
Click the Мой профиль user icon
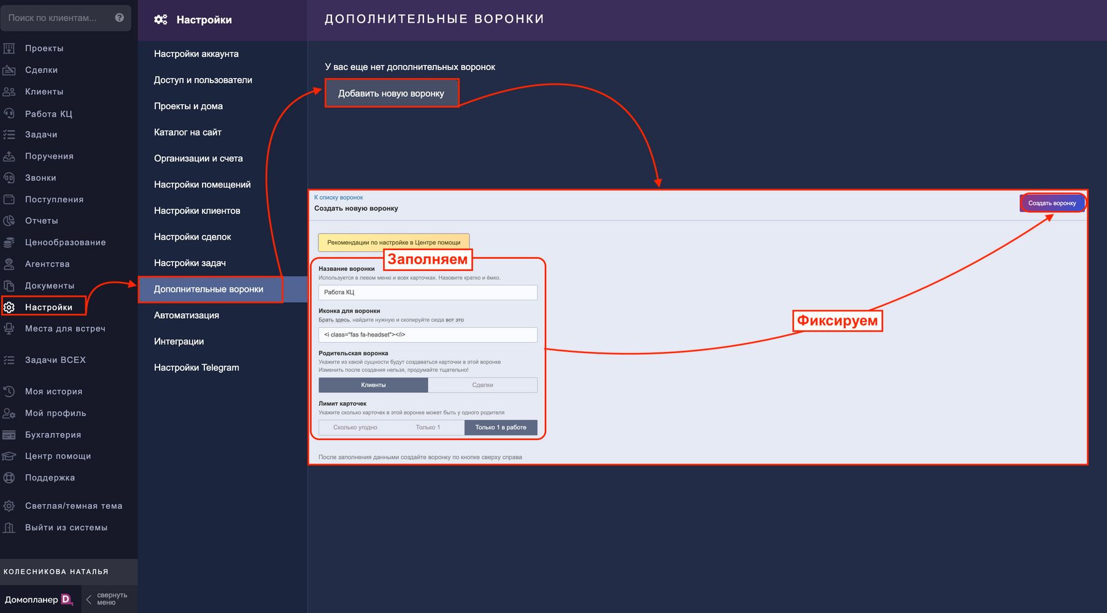point(9,413)
